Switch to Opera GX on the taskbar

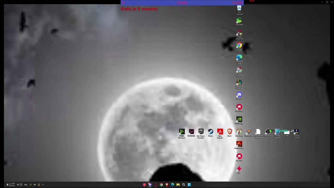tap(156, 185)
